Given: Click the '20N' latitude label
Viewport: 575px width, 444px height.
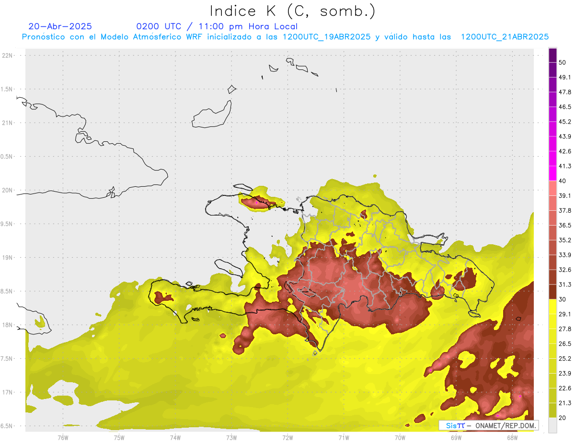Looking at the screenshot, I should coord(8,190).
